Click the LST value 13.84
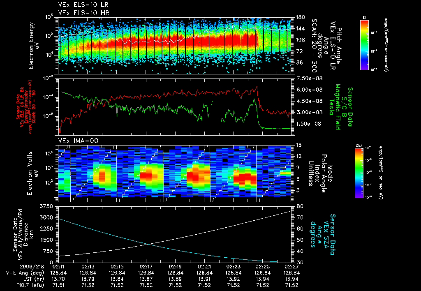 [117, 279]
